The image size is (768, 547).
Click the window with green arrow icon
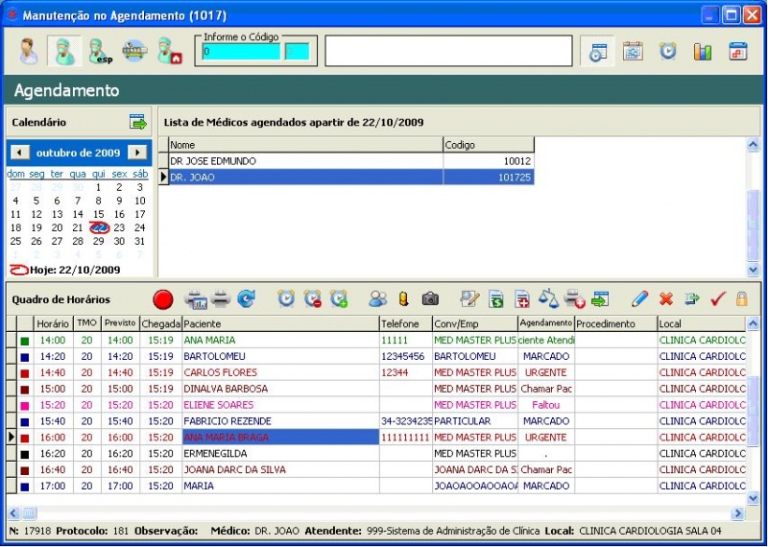[600, 299]
